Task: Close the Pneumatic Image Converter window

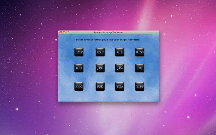Action: pos(60,32)
